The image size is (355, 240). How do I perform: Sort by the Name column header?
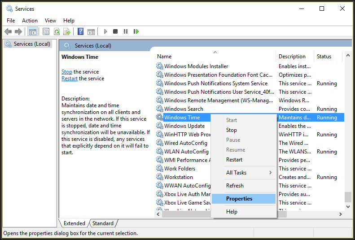click(x=215, y=57)
